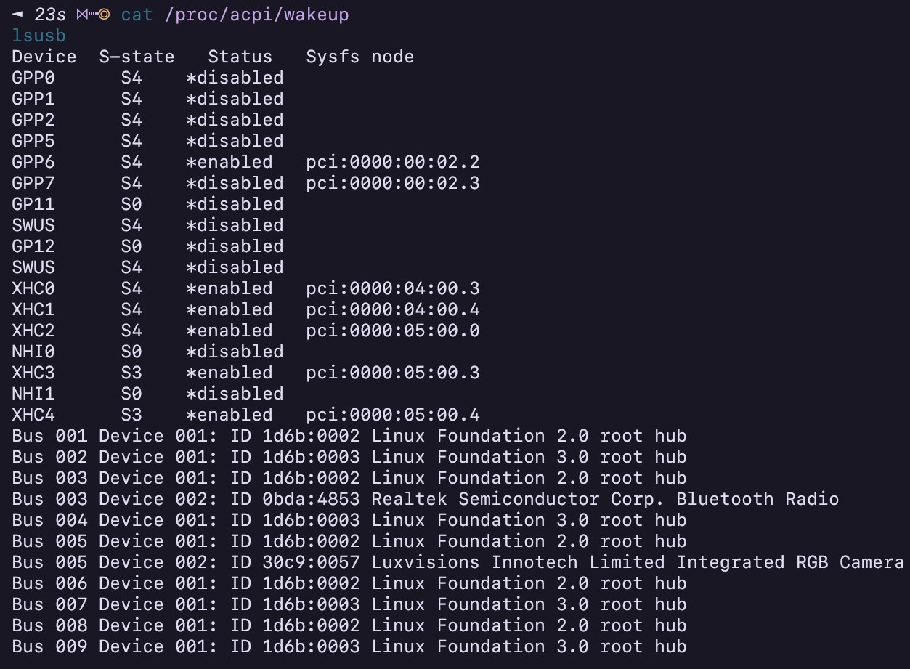Click the /proc/acpi/wakeup path argument

(256, 15)
